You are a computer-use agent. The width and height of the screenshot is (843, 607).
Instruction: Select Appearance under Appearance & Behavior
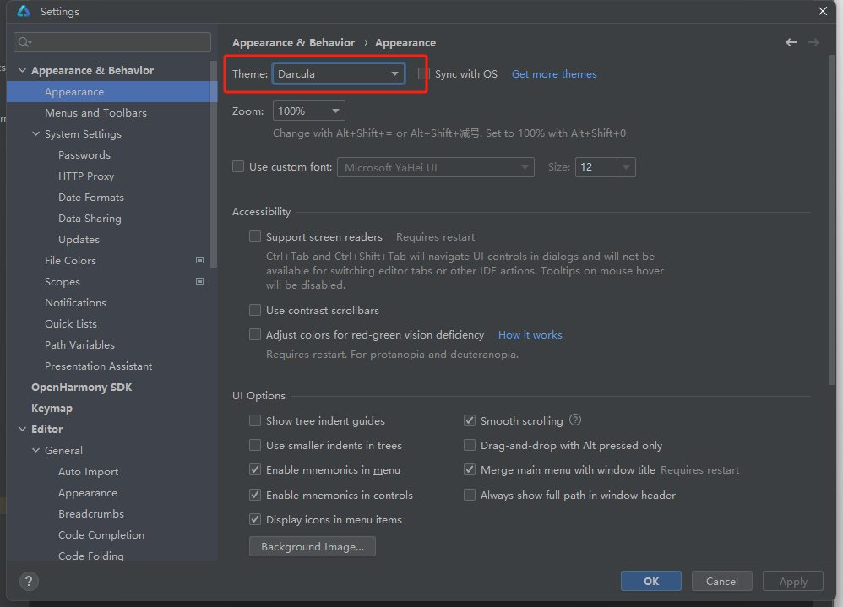pos(74,92)
